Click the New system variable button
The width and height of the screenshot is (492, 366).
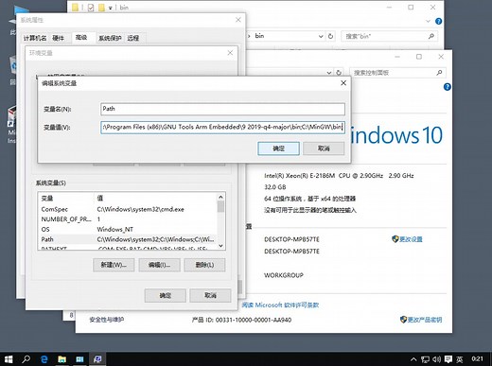tap(114, 265)
